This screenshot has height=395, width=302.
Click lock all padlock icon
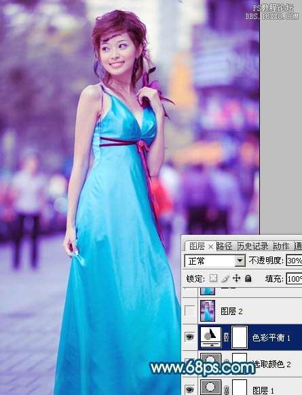tap(248, 278)
